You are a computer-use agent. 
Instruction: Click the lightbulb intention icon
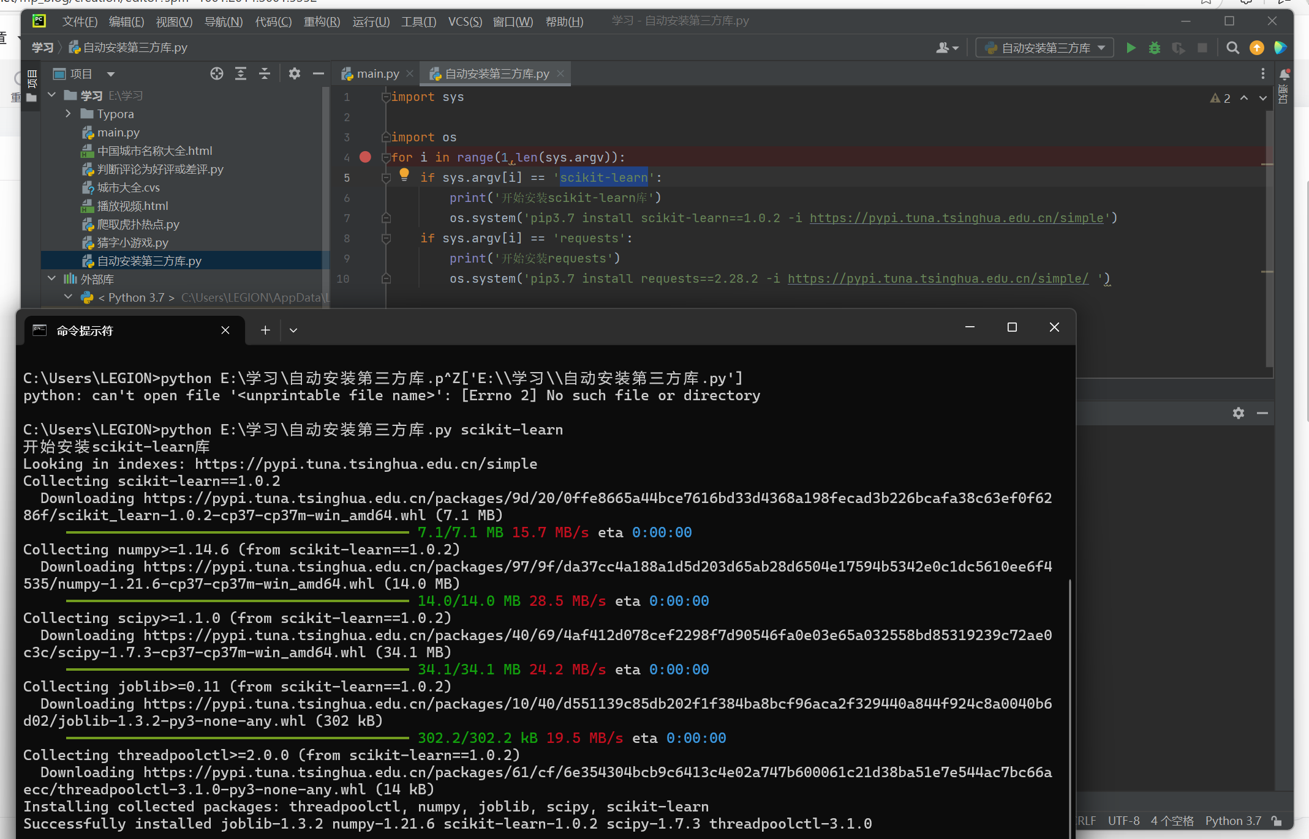[x=404, y=175]
